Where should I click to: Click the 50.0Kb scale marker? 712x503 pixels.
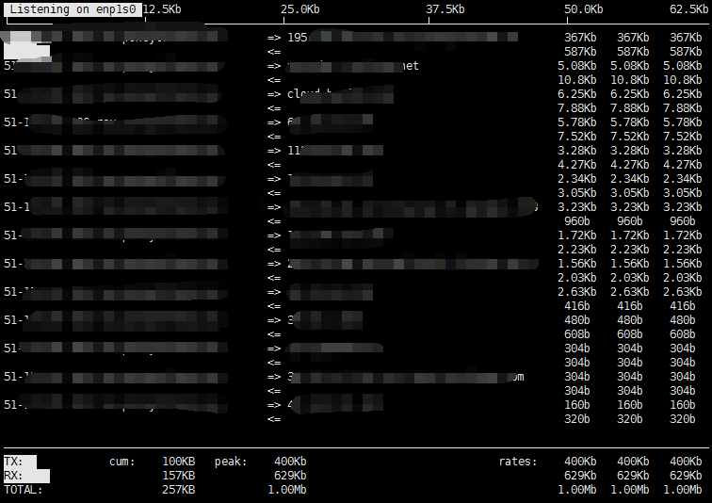[583, 8]
